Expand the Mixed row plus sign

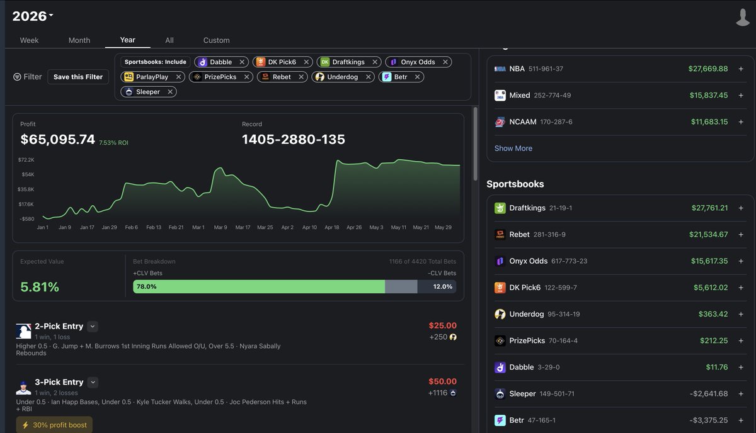tap(741, 95)
